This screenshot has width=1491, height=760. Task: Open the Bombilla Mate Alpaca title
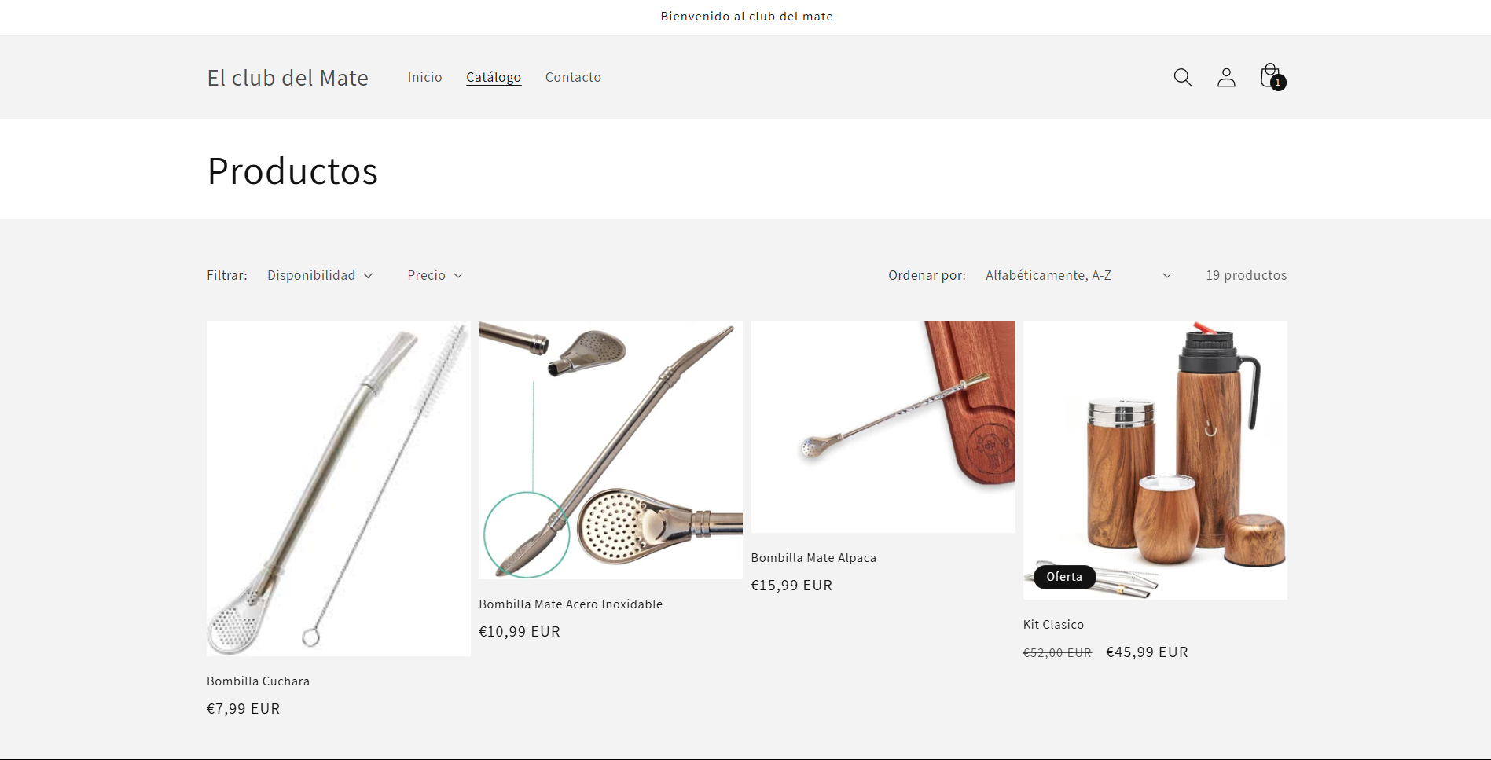click(813, 558)
